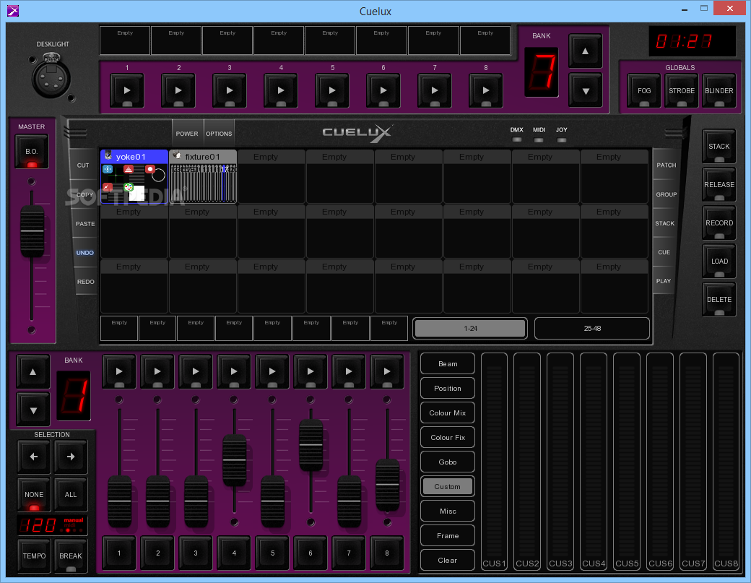Viewport: 751px width, 583px height.
Task: Trigger top row play button 4
Action: [x=281, y=90]
